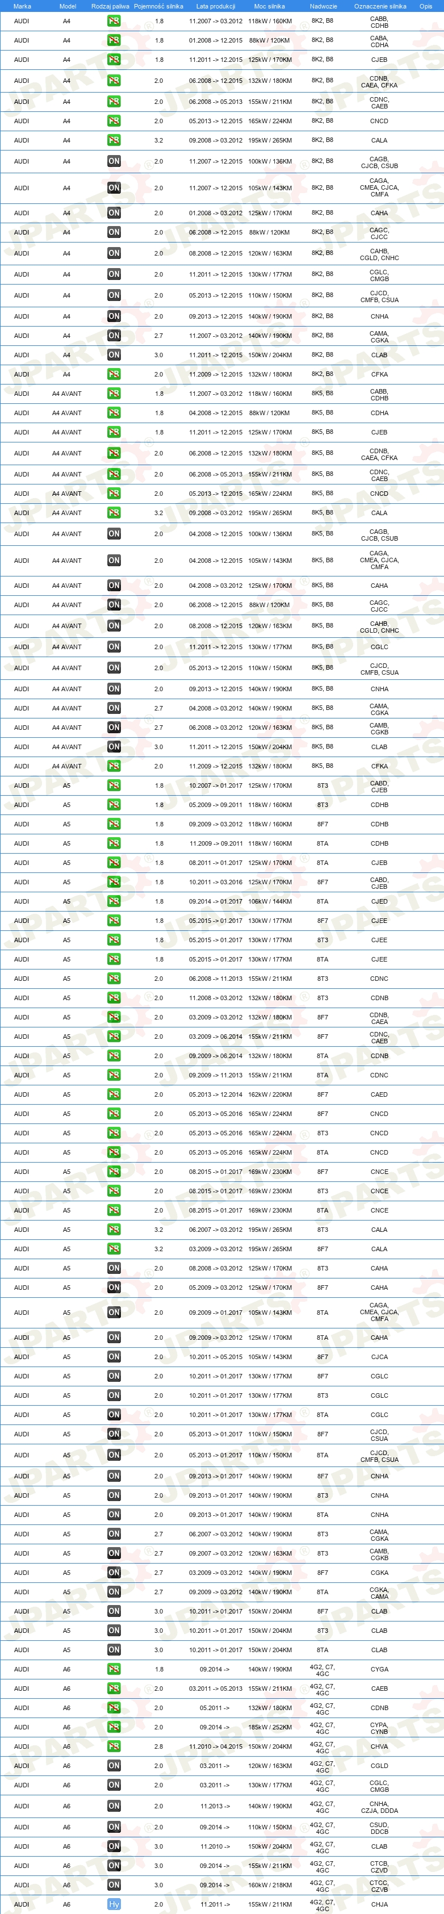This screenshot has height=1914, width=444.
Task: Click ON diesel icon in A6 CNHA, CZJA, DDDA row
Action: [114, 1806]
